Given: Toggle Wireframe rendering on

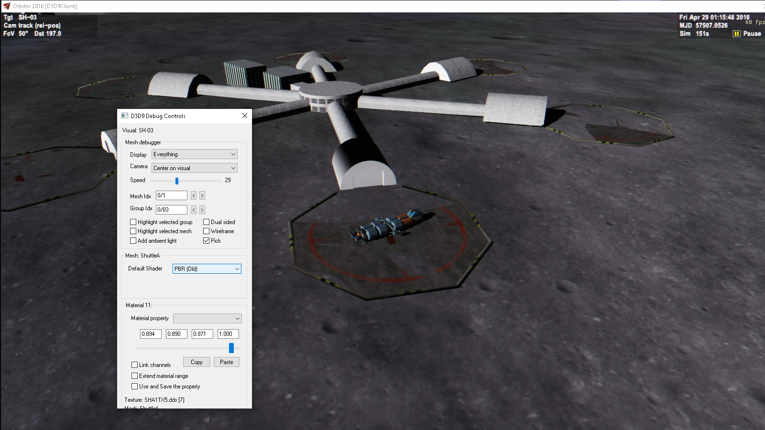Looking at the screenshot, I should [206, 231].
